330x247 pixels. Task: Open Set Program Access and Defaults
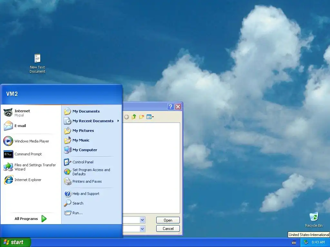tap(92, 172)
